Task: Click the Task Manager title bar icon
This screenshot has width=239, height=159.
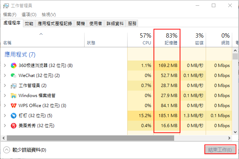Action: tap(6, 6)
